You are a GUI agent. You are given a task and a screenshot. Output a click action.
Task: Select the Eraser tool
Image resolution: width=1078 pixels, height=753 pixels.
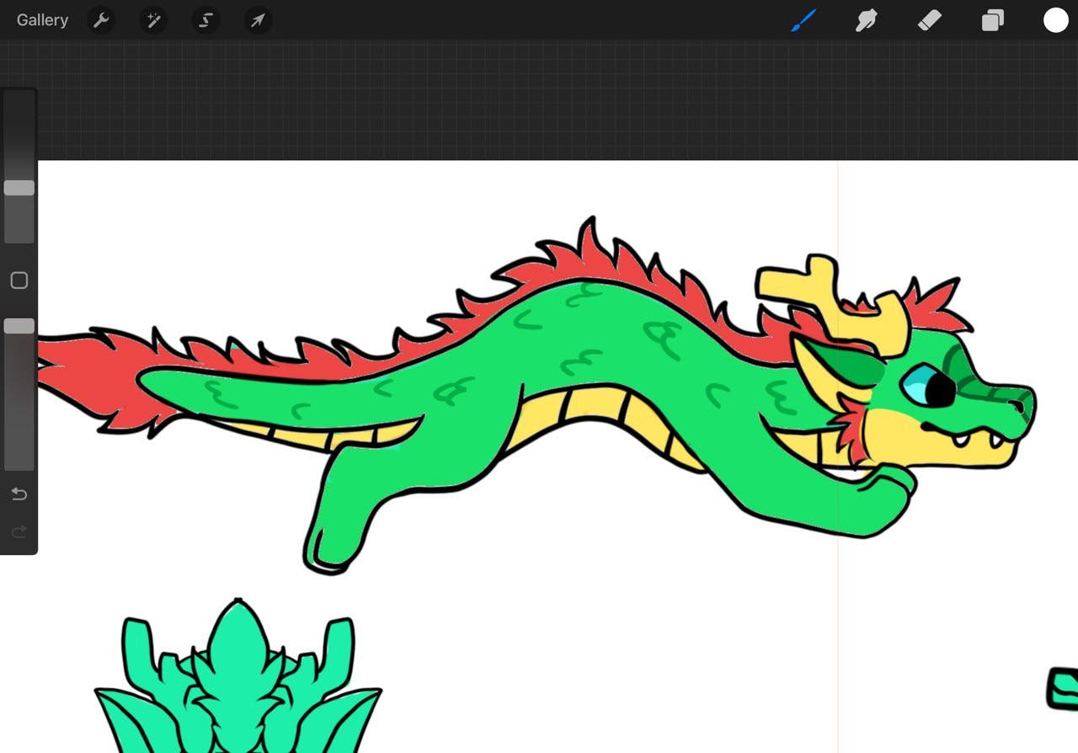(x=929, y=20)
